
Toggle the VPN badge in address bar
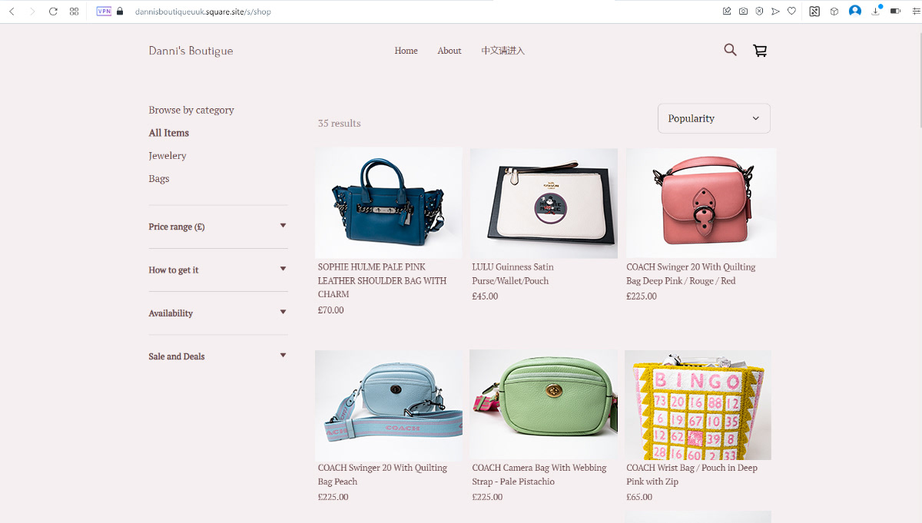click(104, 12)
